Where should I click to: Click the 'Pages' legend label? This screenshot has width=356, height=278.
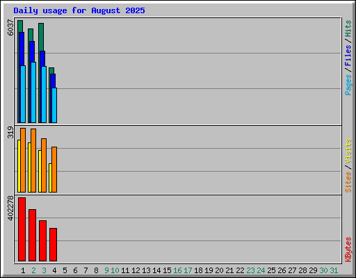[348, 85]
